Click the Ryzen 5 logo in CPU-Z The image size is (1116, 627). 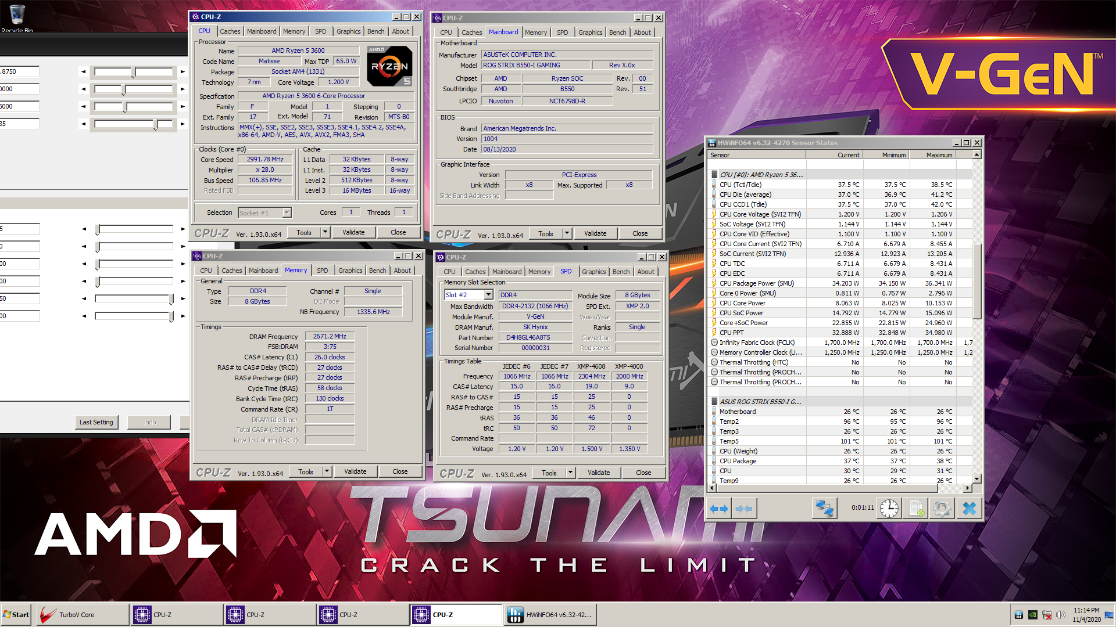pyautogui.click(x=390, y=66)
